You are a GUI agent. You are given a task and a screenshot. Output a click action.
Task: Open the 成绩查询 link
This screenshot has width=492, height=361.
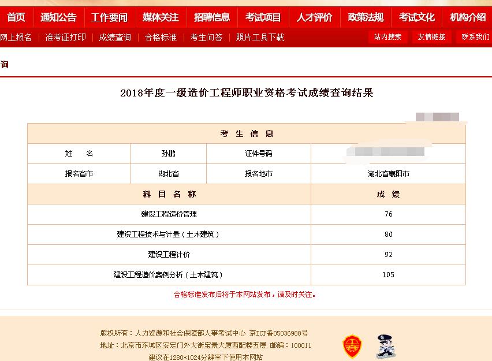115,38
